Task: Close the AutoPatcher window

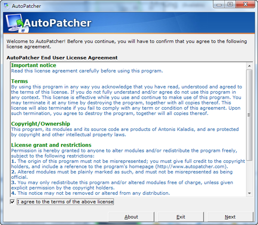Action: pyautogui.click(x=246, y=4)
